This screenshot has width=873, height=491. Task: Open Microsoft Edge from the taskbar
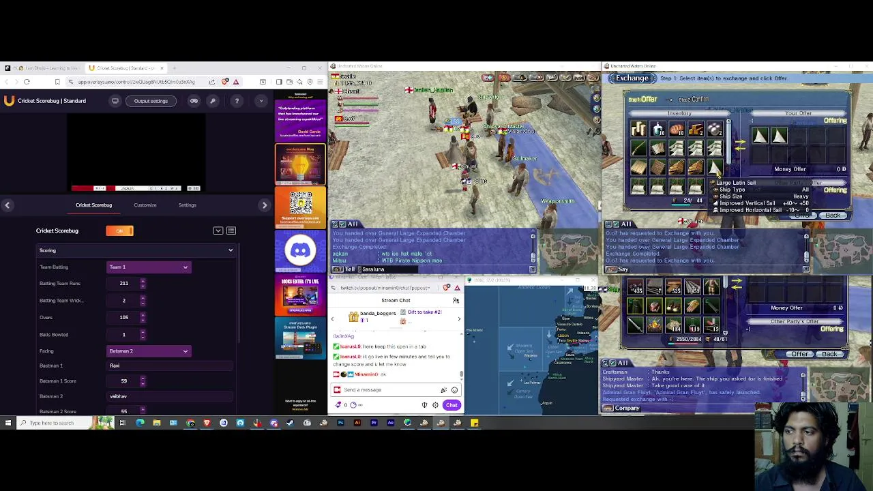[x=140, y=423]
